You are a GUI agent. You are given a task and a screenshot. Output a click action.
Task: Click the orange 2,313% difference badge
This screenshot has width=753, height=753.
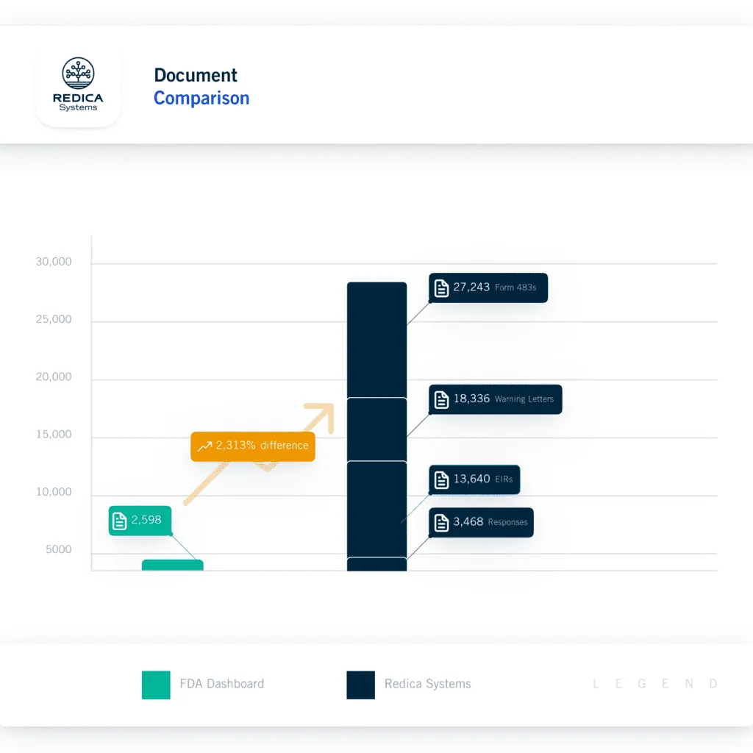(252, 446)
